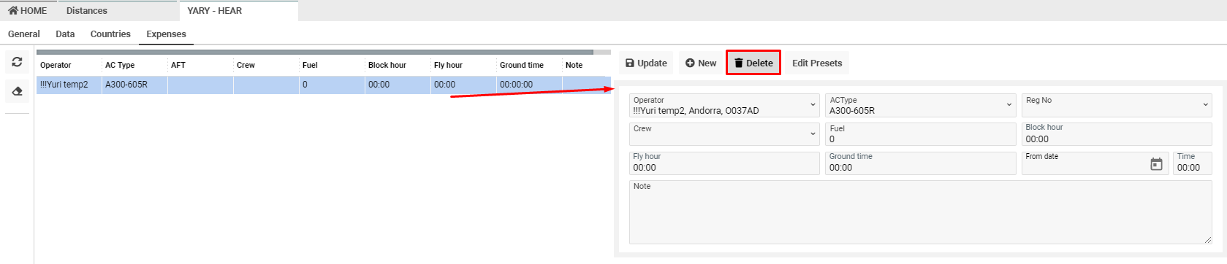Click the Fuel input field
Image resolution: width=1227 pixels, height=264 pixels.
click(x=921, y=133)
